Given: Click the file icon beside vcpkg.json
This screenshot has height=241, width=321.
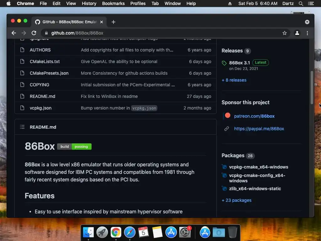Looking at the screenshot, I should (x=22, y=108).
